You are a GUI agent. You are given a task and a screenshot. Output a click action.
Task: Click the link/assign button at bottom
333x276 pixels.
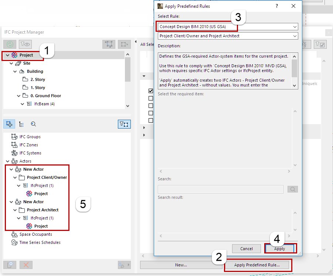pyautogui.click(x=124, y=265)
